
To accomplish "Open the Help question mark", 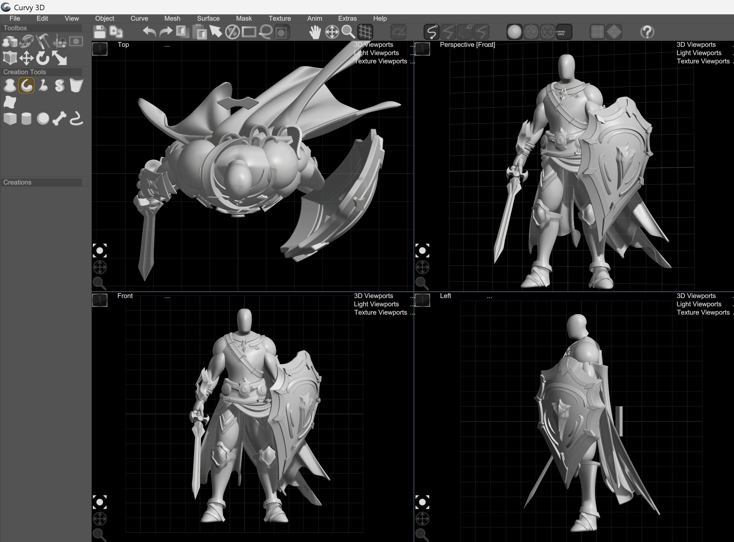I will 647,32.
